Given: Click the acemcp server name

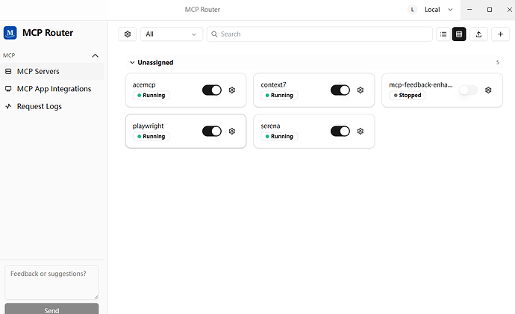Looking at the screenshot, I should point(144,85).
